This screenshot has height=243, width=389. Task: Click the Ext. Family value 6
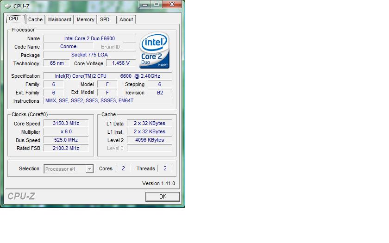coord(54,93)
